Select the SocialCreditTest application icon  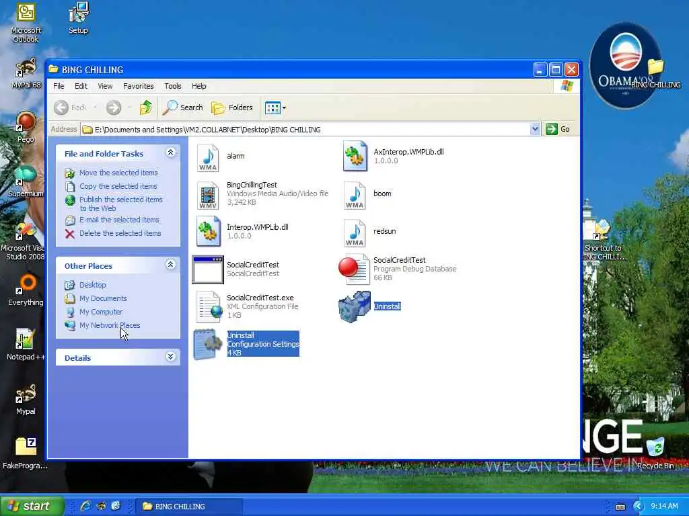click(208, 269)
